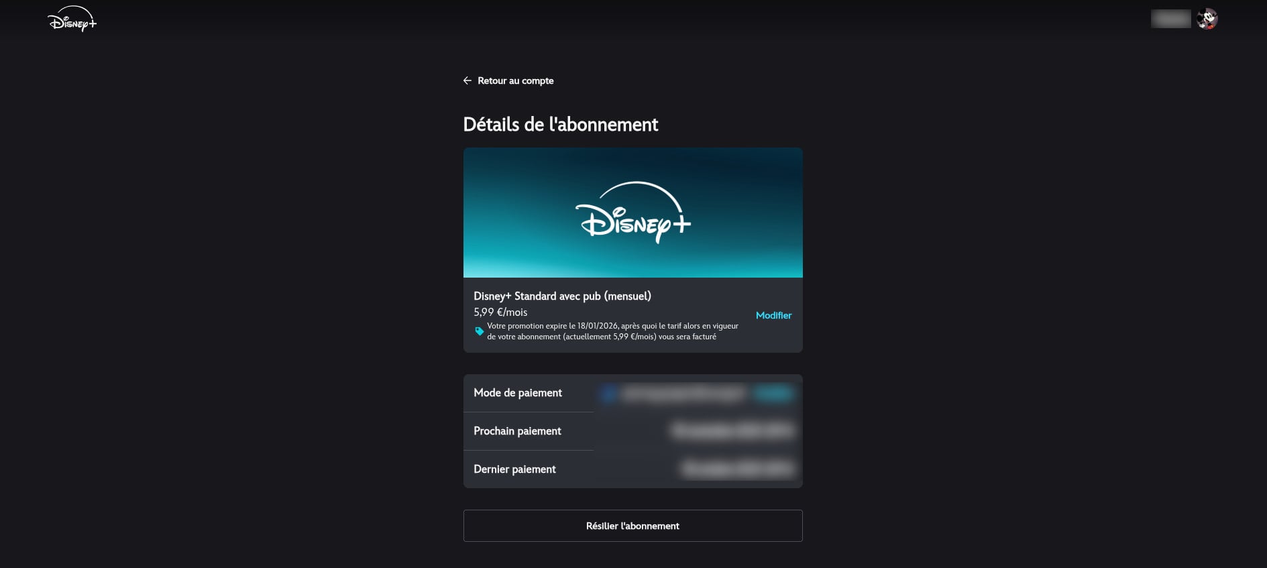Click the back arrow beside Retour au compte

click(x=467, y=80)
